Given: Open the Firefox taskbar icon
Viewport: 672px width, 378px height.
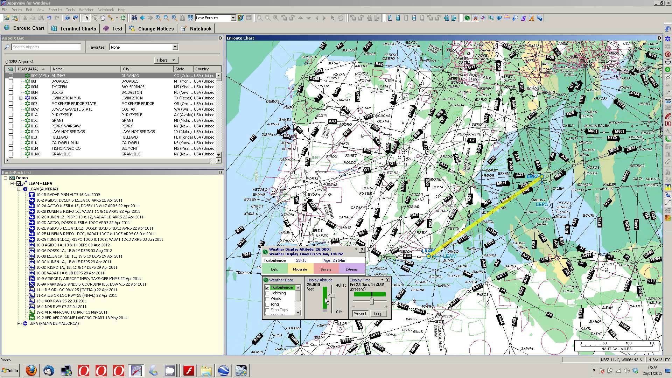Looking at the screenshot, I should tap(31, 370).
